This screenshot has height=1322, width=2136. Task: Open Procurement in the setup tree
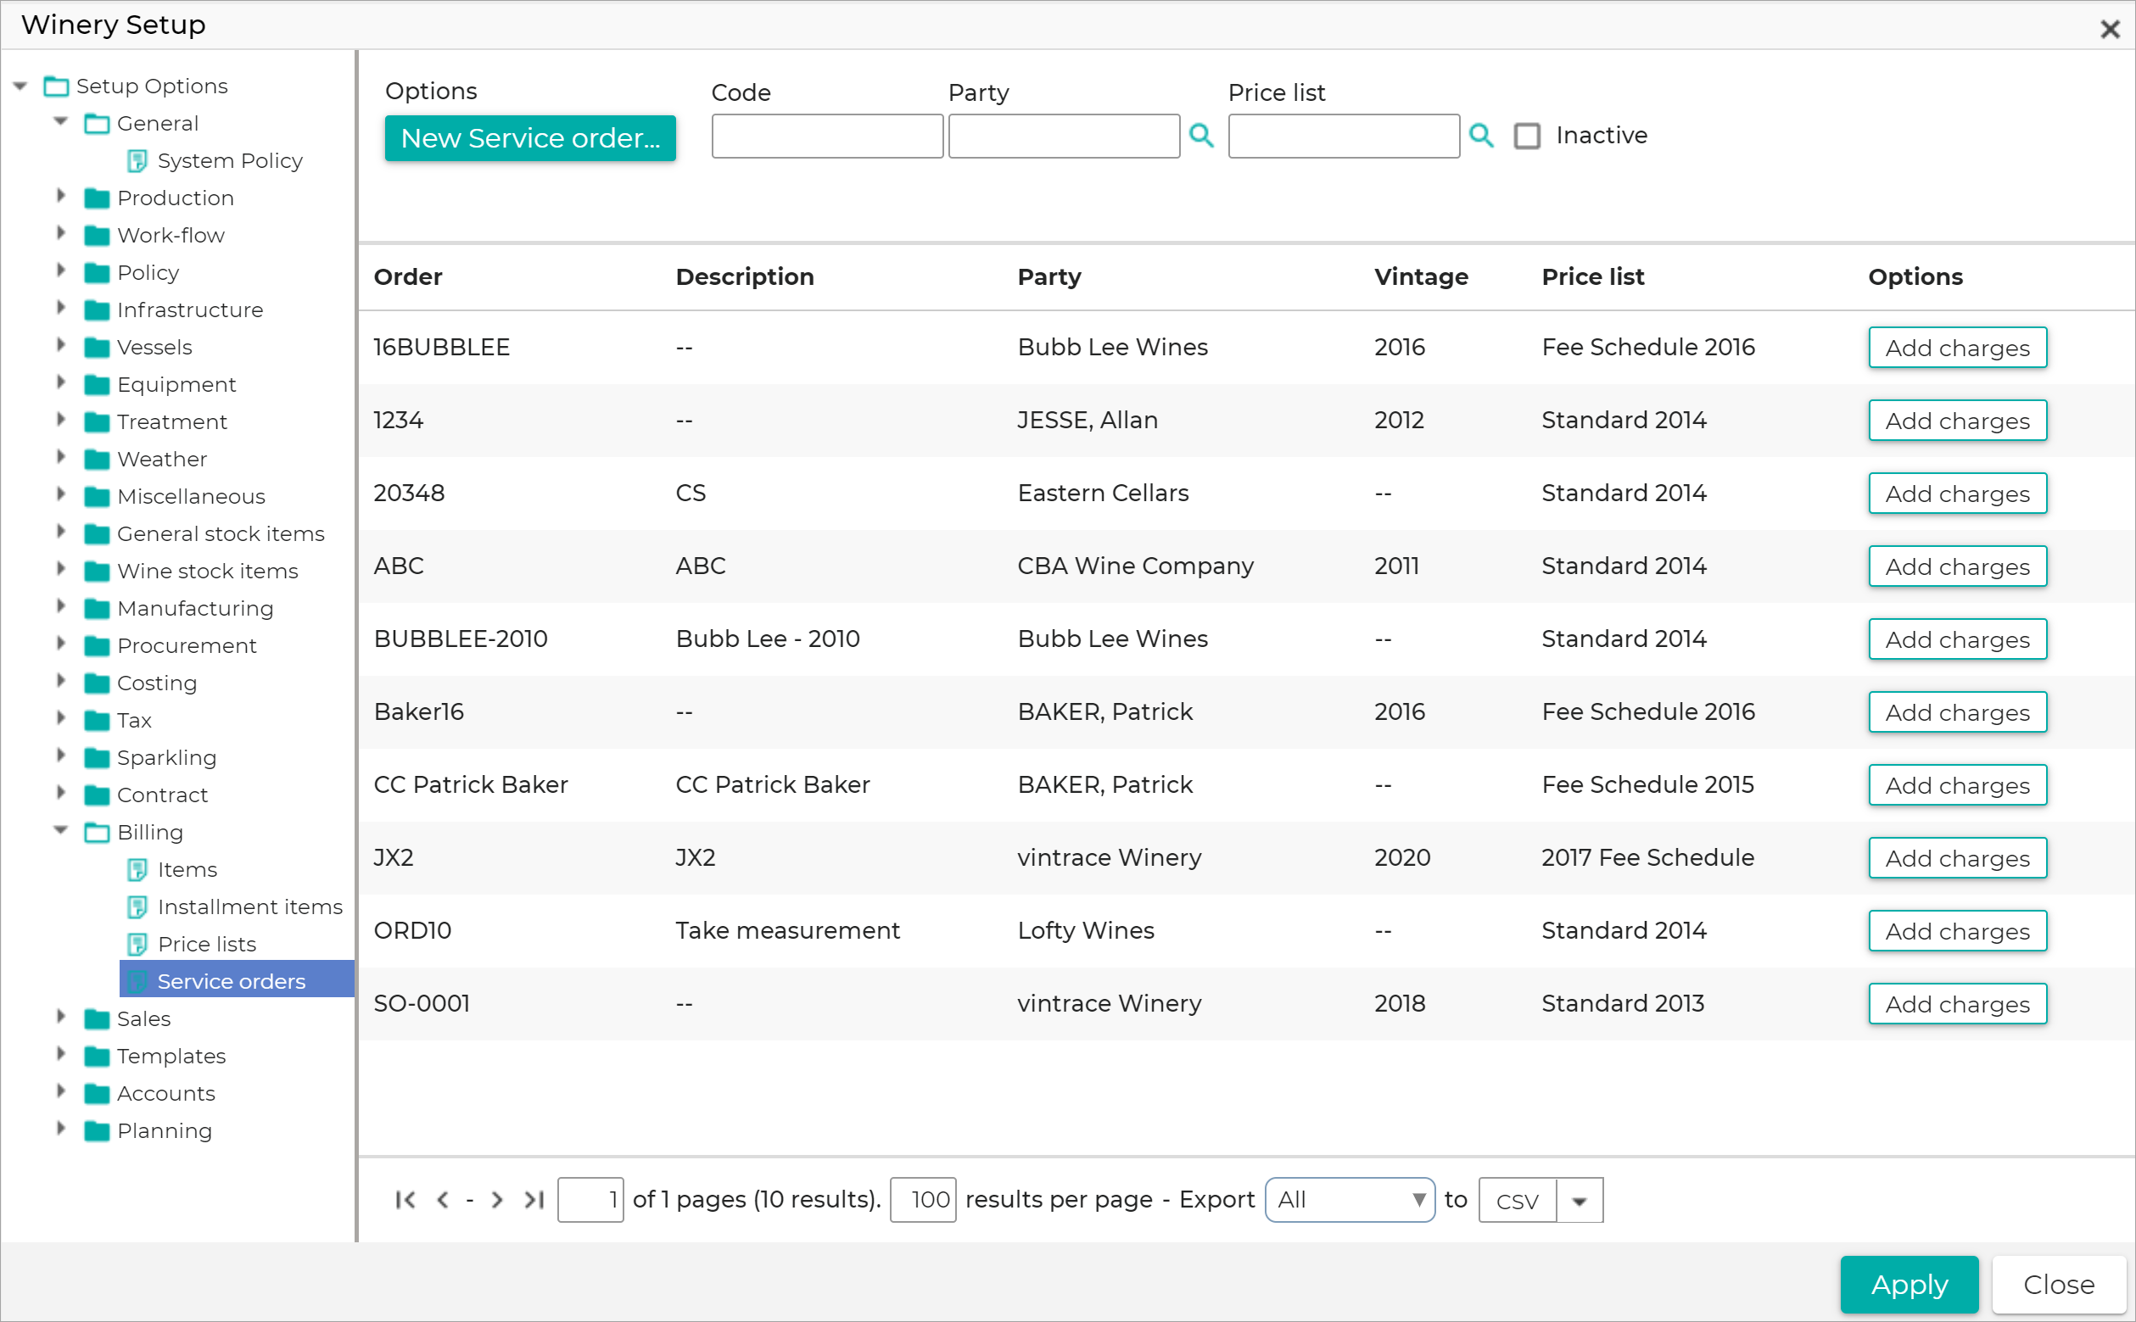coord(187,646)
